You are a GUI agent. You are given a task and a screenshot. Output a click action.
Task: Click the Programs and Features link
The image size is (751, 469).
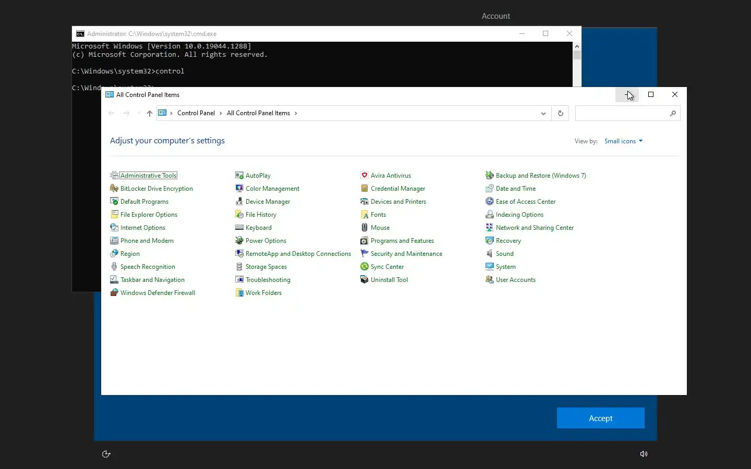[x=402, y=241]
